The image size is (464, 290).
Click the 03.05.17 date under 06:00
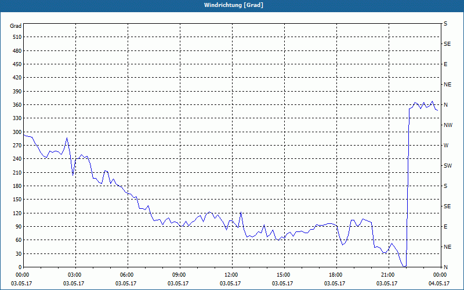tap(126, 284)
